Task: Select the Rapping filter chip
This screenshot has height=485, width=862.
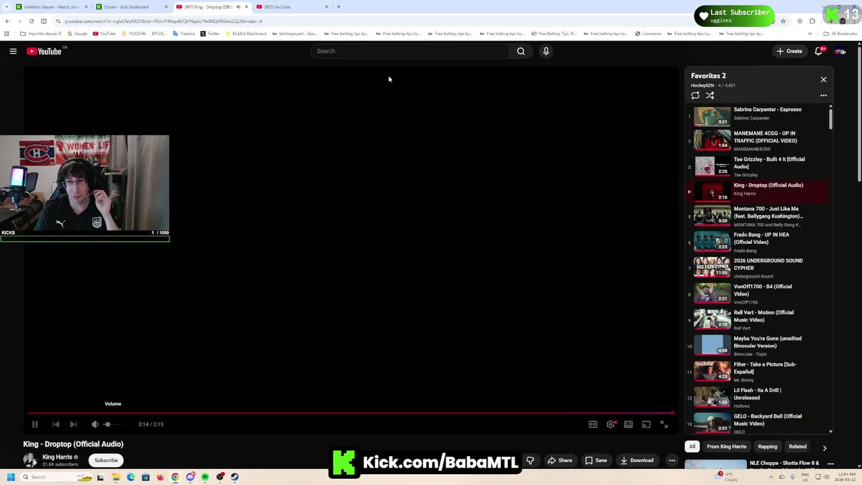Action: 768,447
